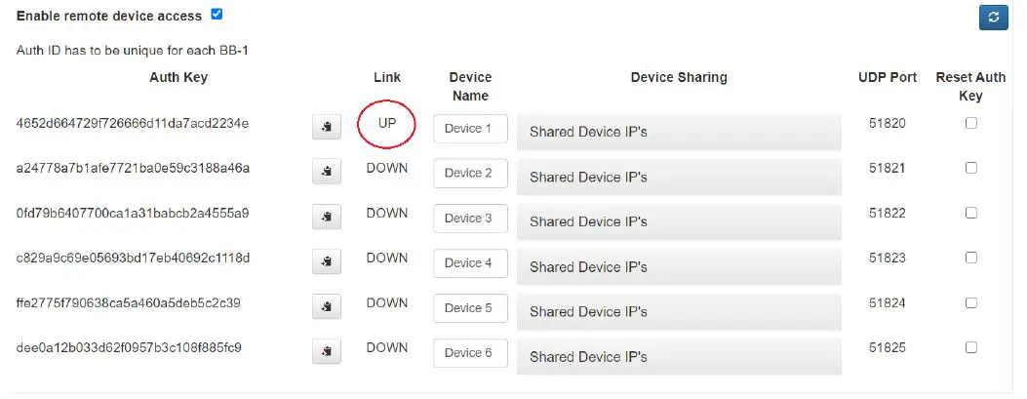Click the blue refresh icon button

993,18
